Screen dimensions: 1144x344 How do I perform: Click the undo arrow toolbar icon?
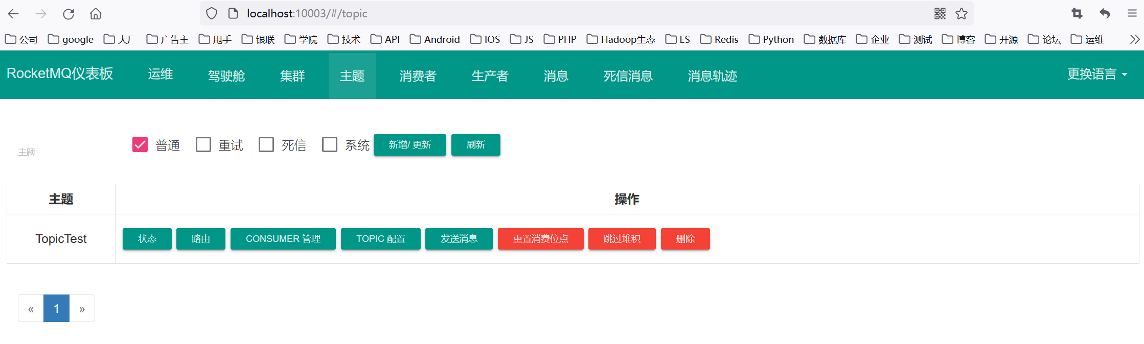click(x=1105, y=14)
